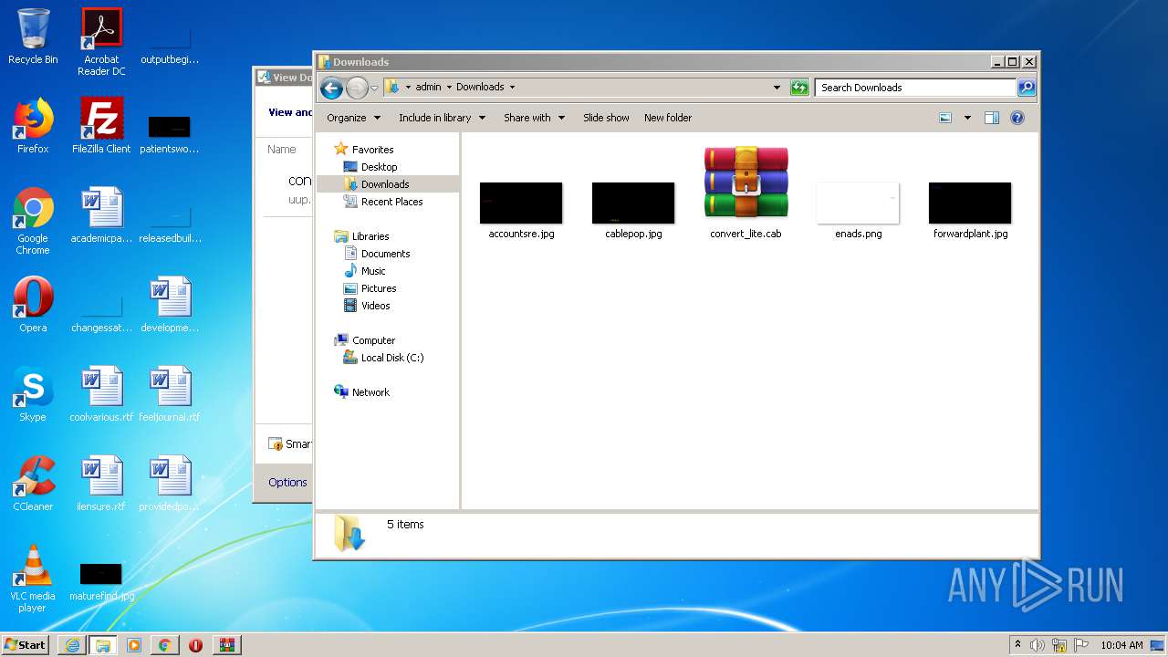Refresh the Downloads folder view
This screenshot has width=1168, height=657.
tap(799, 88)
